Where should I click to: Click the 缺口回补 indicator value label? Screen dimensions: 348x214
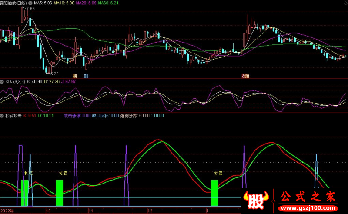(x=105, y=116)
